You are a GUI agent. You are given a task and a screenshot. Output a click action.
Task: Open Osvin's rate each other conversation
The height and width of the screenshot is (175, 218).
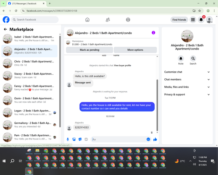[29, 100]
